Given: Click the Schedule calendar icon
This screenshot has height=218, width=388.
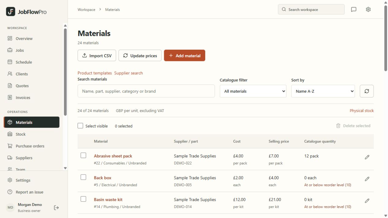Looking at the screenshot, I should [x=10, y=62].
